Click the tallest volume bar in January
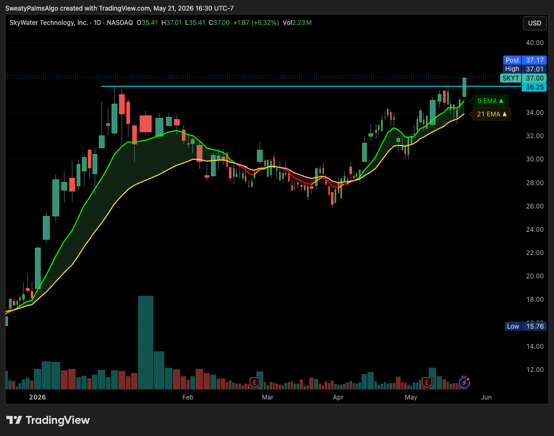Viewport: 554px width, 436px height. (145, 342)
